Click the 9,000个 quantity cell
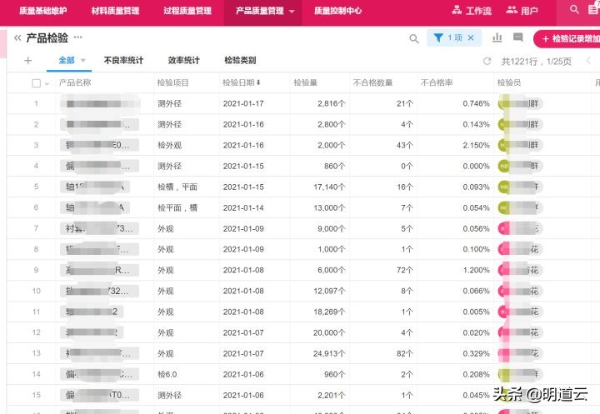Image resolution: width=600 pixels, height=414 pixels. [x=332, y=229]
